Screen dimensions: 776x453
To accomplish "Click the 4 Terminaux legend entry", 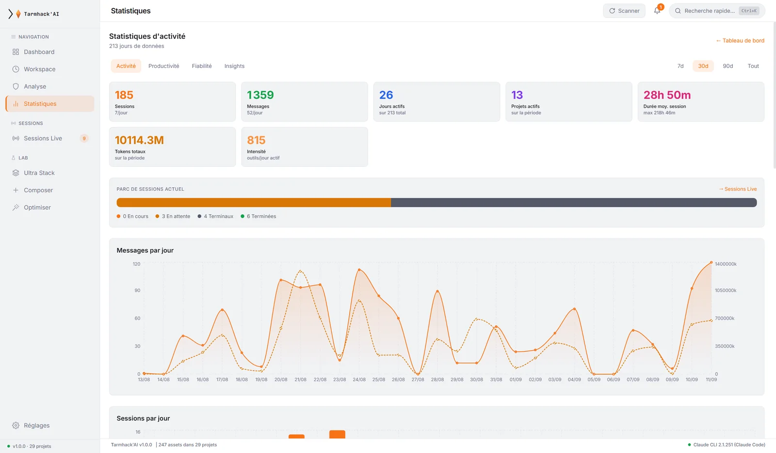I will pos(215,216).
